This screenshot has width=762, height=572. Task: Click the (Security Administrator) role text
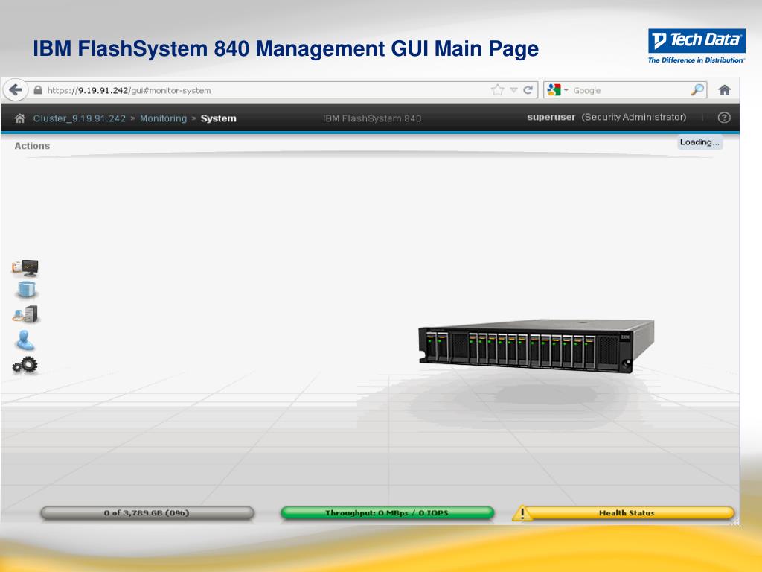634,117
